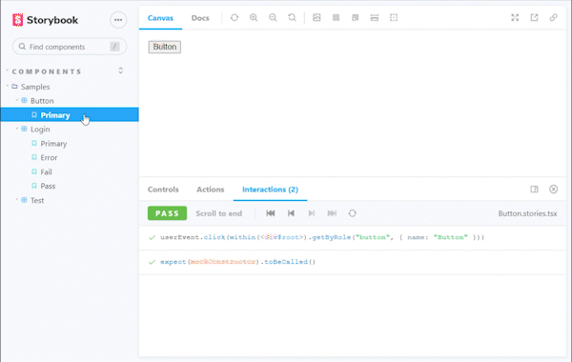Step forward one interaction
Viewport: 572px width, 362px height.
(311, 213)
